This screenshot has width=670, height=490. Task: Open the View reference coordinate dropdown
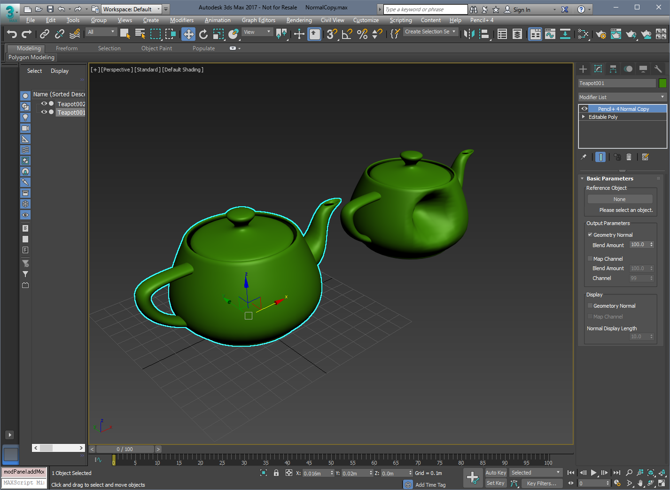(x=257, y=32)
